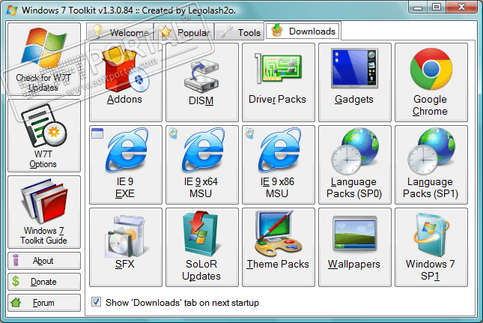Open SoLoR Updates downloads
483x323 pixels.
202,247
